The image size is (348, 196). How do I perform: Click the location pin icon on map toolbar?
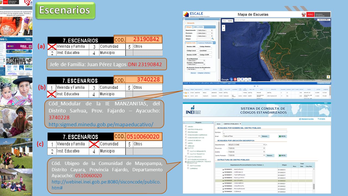pos(242,79)
